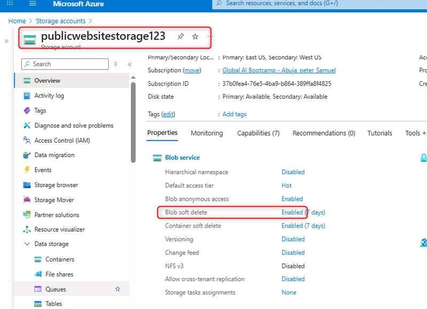Switch to the Tutorials tab

pyautogui.click(x=379, y=133)
